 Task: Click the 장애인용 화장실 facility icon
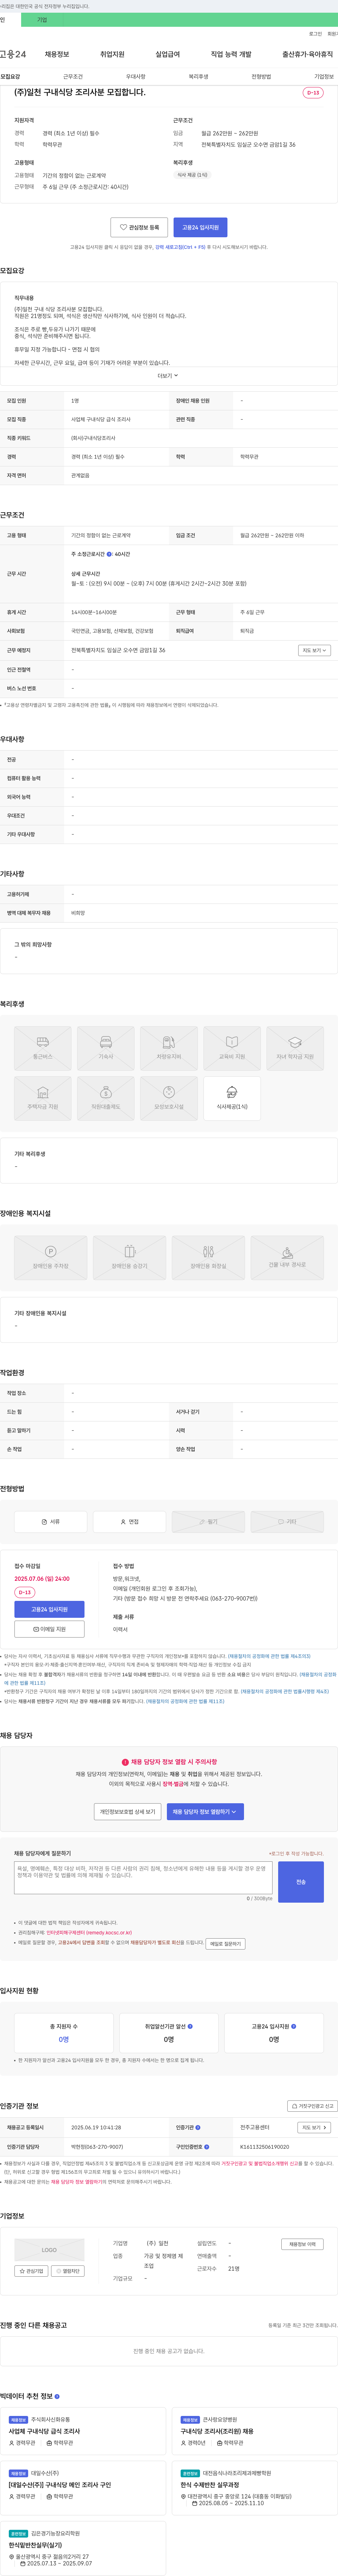[208, 1257]
